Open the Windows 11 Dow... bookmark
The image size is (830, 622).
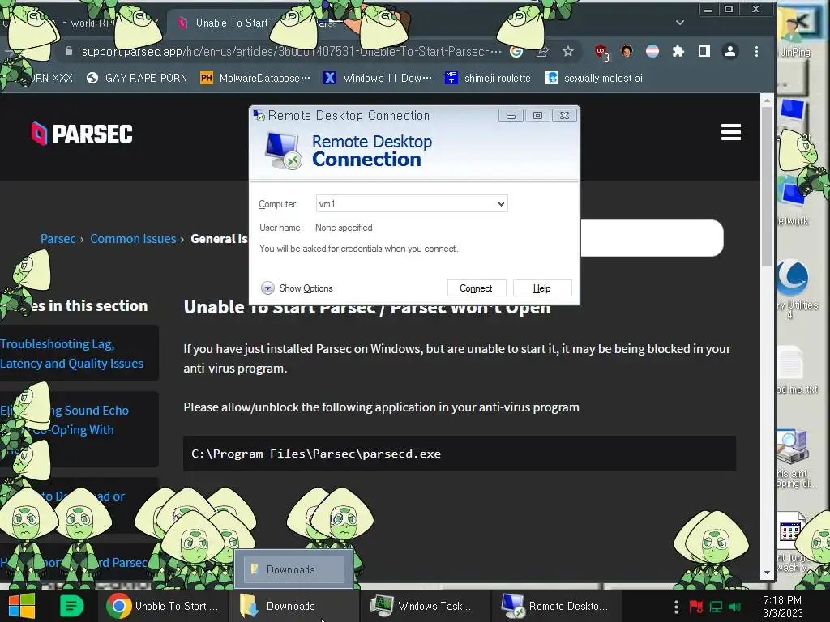coord(378,79)
